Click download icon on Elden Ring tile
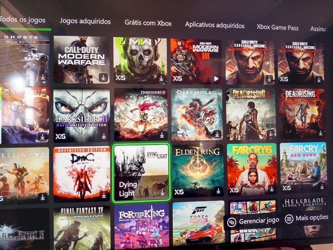The image size is (333, 250). (218, 191)
